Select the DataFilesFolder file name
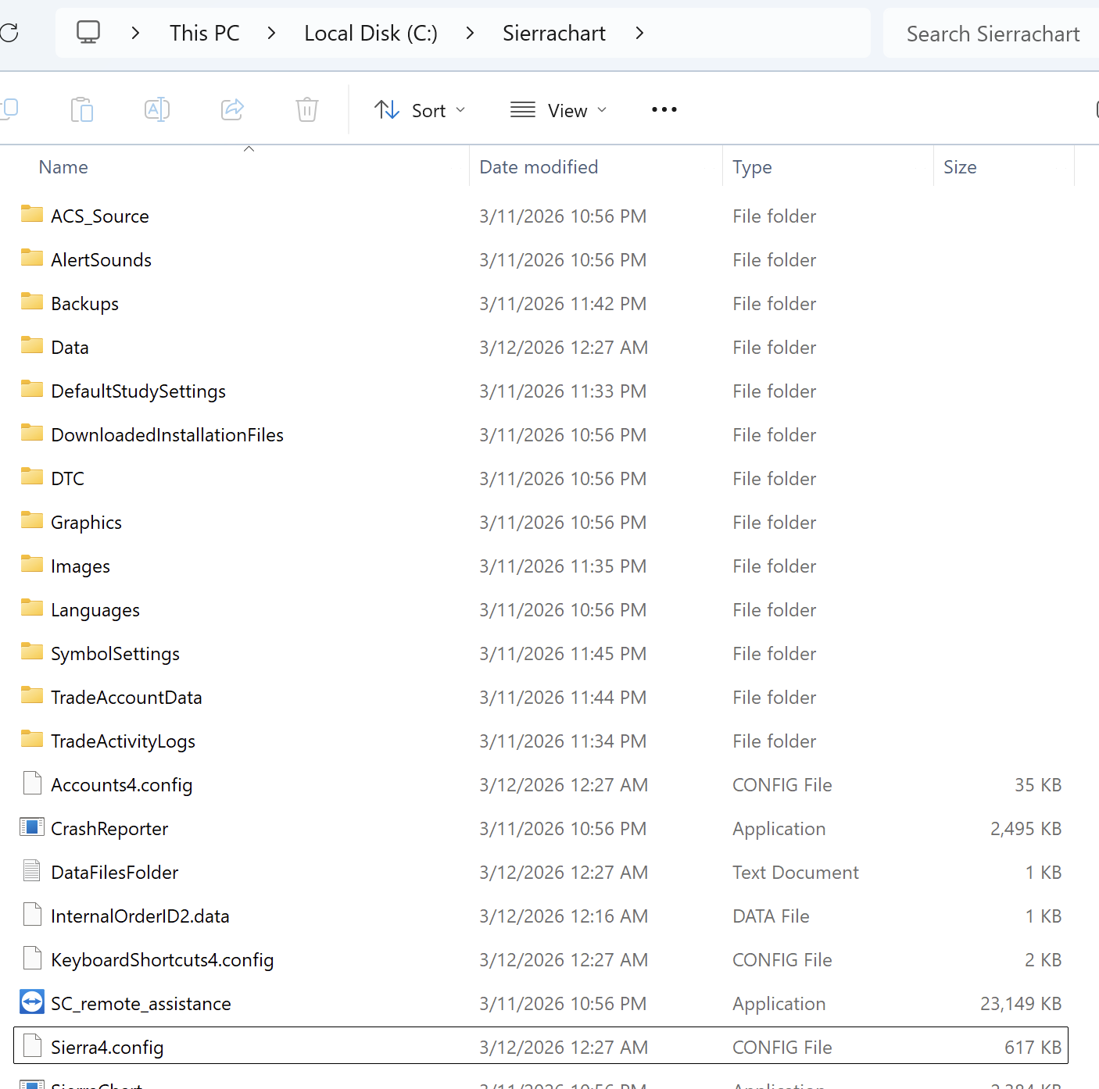Viewport: 1099px width, 1089px height. click(115, 873)
